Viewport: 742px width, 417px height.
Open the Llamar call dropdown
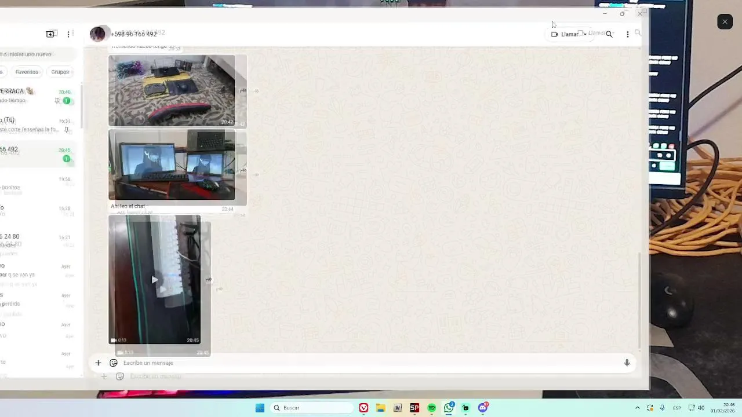coord(569,34)
